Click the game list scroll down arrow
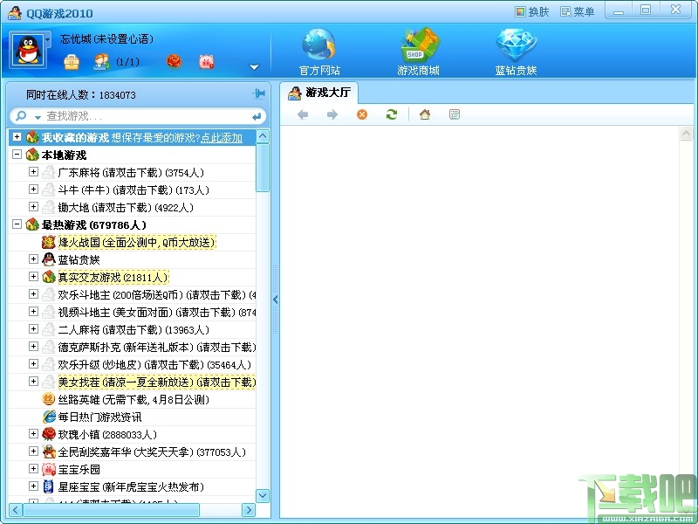Viewport: 698px width, 524px height. click(x=263, y=495)
